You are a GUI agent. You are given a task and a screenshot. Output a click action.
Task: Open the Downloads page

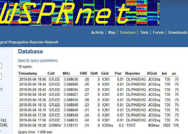pyautogui.click(x=178, y=32)
